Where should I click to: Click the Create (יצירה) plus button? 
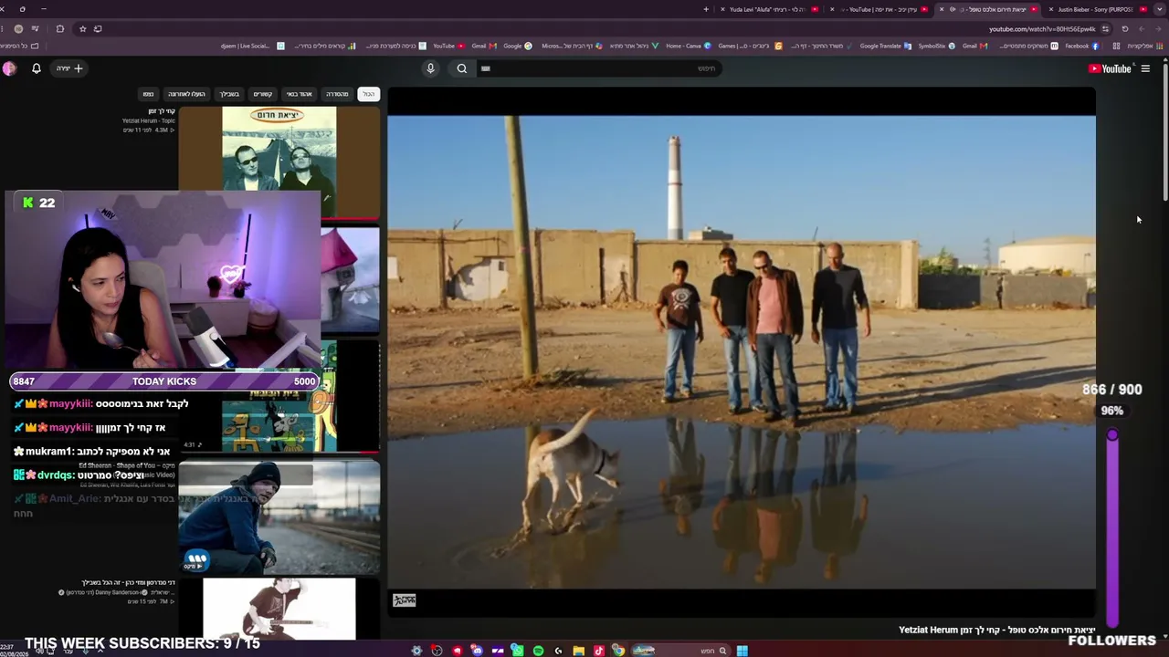pyautogui.click(x=70, y=68)
